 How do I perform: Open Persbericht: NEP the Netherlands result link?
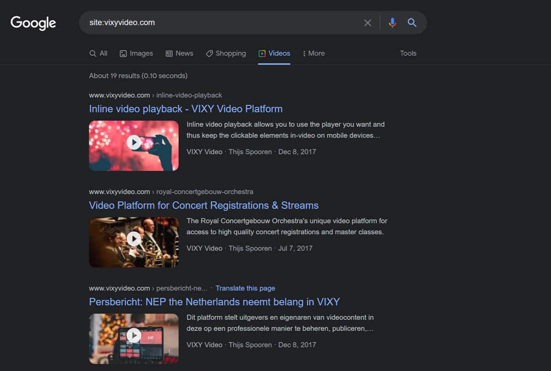pos(214,302)
